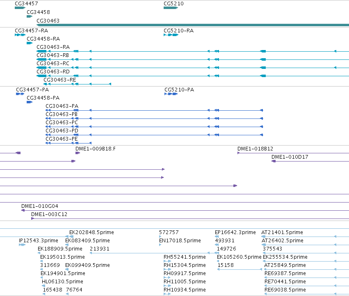This screenshot has width=349, height=296.
Task: Select EST EN17018.5prime
Action: point(160,245)
